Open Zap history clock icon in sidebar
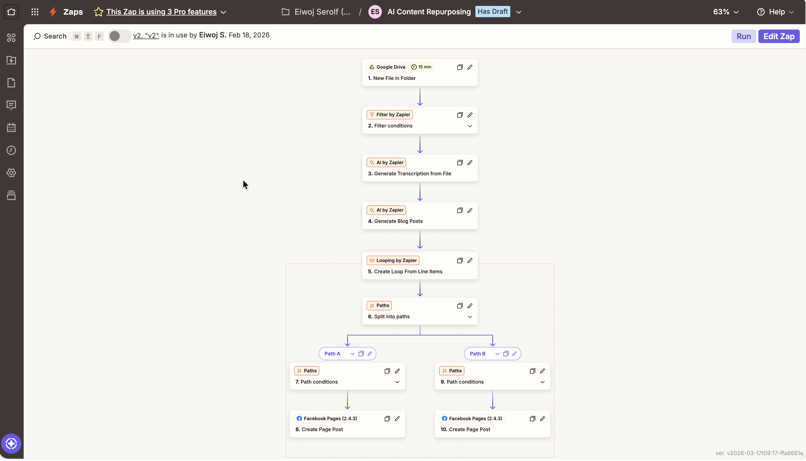 pyautogui.click(x=11, y=150)
